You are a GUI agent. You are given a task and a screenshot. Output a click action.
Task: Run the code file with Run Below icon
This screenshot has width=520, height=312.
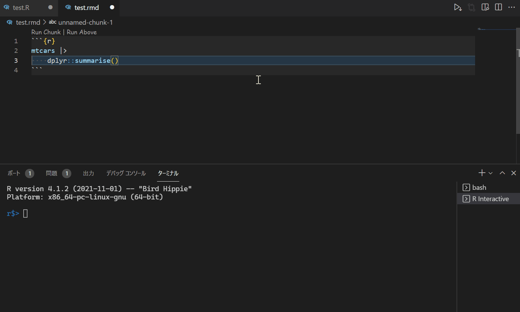[458, 7]
